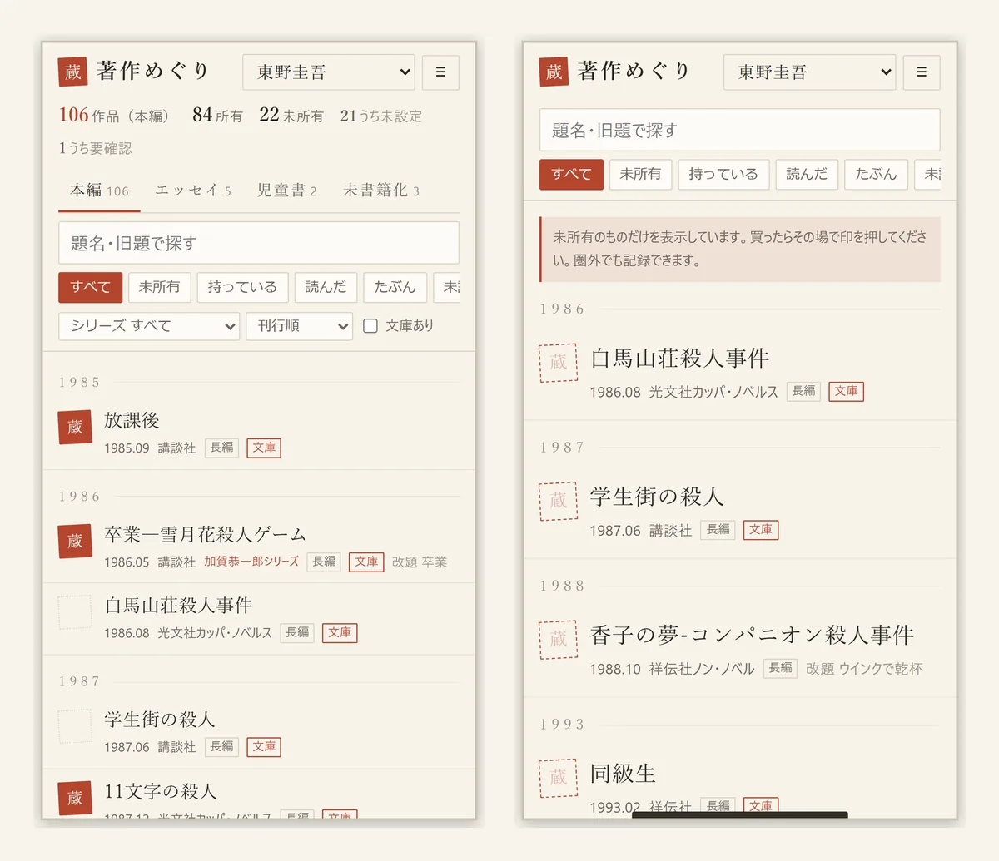Viewport: 999px width, 861px height.
Task: Stamp 学生街の殺人 as owned on left screen
Action: click(75, 726)
